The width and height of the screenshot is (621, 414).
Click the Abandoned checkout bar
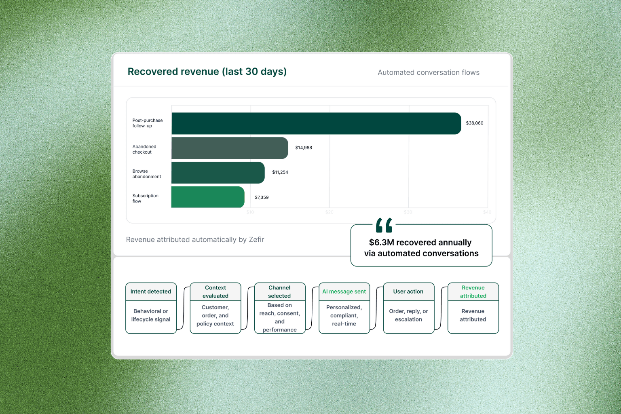tap(230, 148)
